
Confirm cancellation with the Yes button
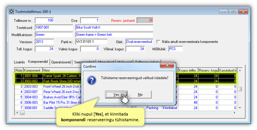tap(116, 95)
